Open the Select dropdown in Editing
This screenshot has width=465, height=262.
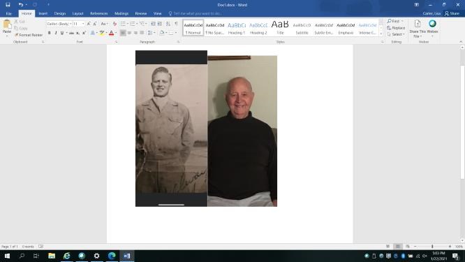point(396,34)
